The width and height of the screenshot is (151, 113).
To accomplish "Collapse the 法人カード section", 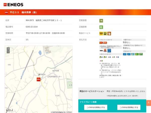I will pyautogui.click(x=134, y=51).
